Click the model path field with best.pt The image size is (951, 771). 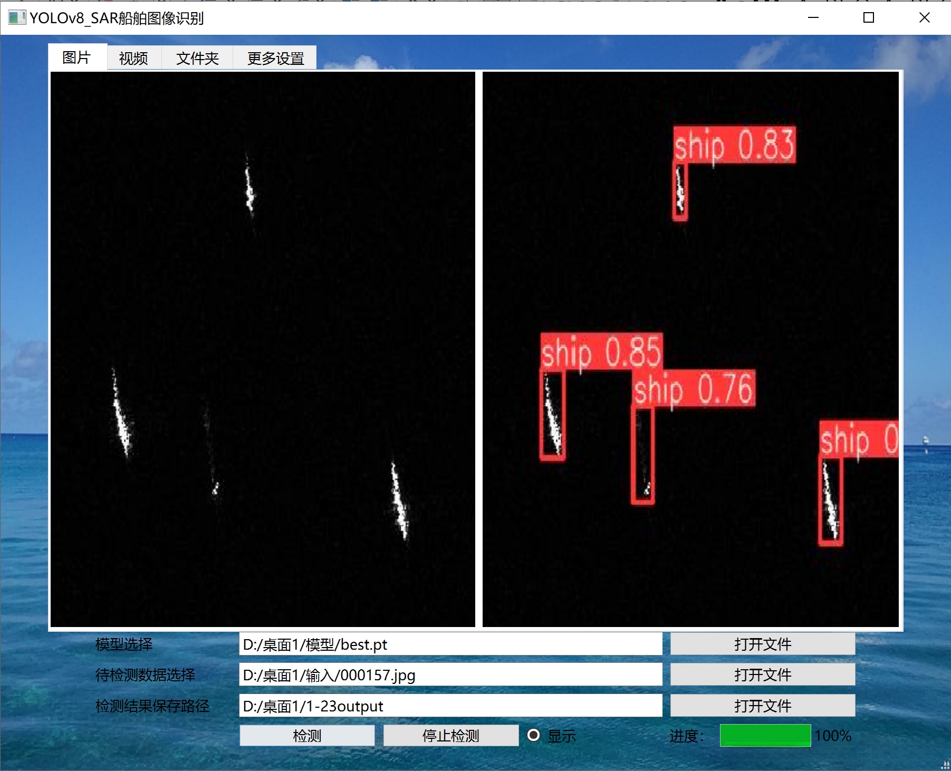451,644
